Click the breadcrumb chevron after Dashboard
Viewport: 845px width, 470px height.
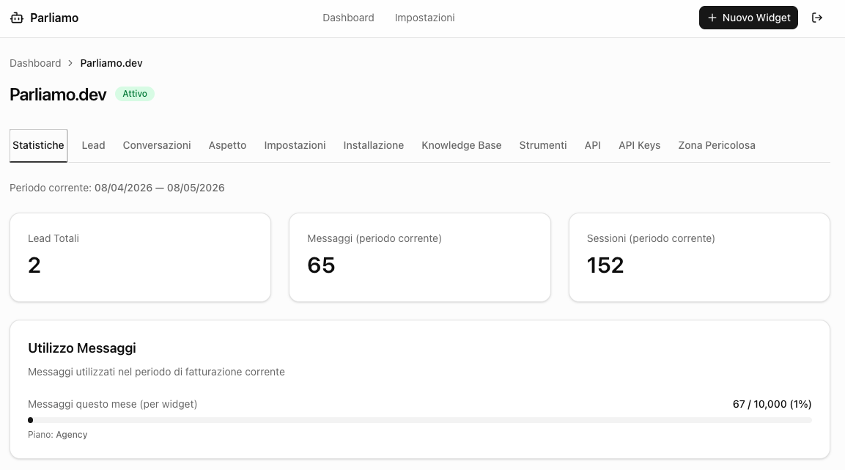point(70,63)
